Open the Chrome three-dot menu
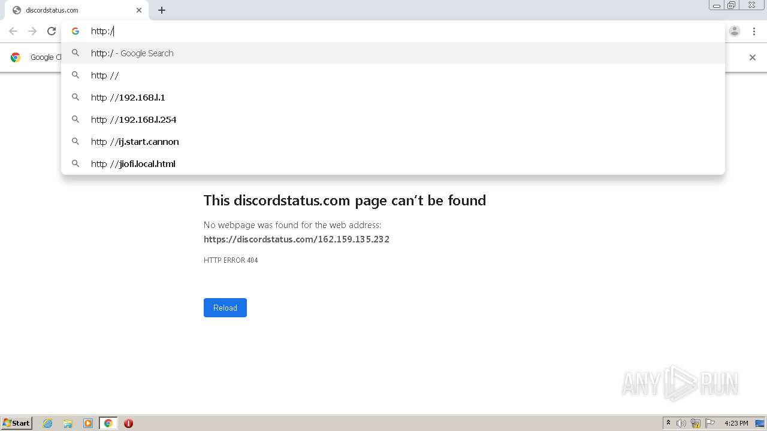Viewport: 767px width, 431px height. click(x=754, y=31)
